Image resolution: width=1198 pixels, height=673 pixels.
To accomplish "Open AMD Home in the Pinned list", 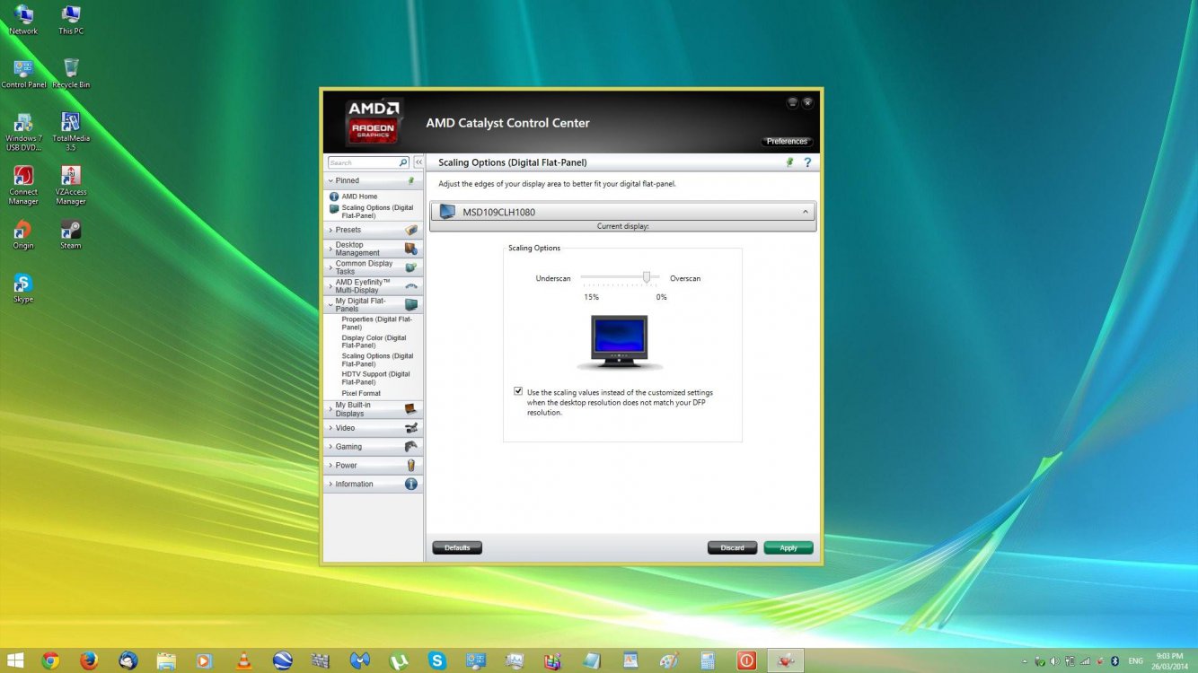I will click(x=359, y=197).
